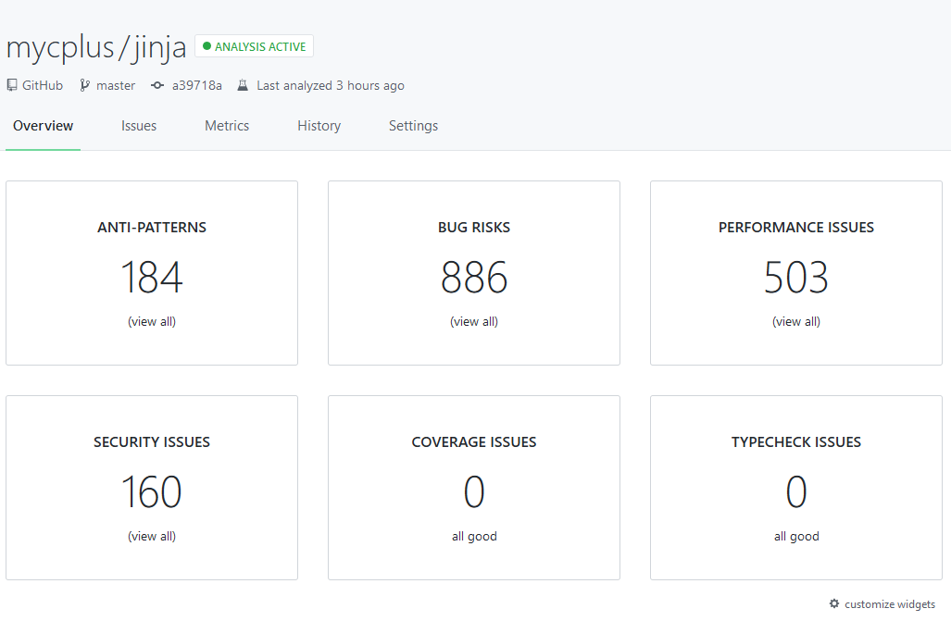Screen dimensions: 951x621
Task: Click the 886 Bug Risks count
Action: click(x=474, y=278)
